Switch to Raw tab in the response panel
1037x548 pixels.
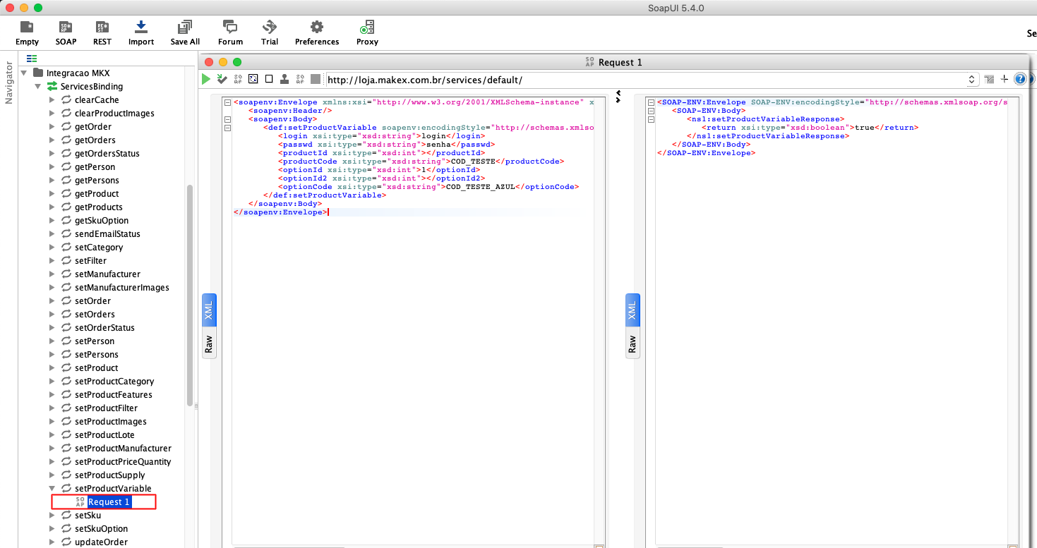tap(633, 344)
